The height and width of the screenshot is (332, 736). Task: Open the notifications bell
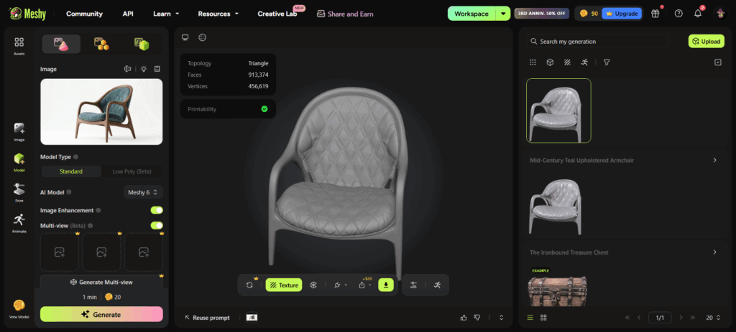coord(698,14)
